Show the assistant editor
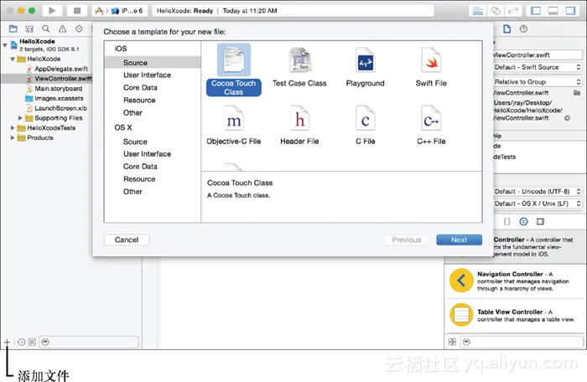This screenshot has height=382, width=587. tap(496, 11)
